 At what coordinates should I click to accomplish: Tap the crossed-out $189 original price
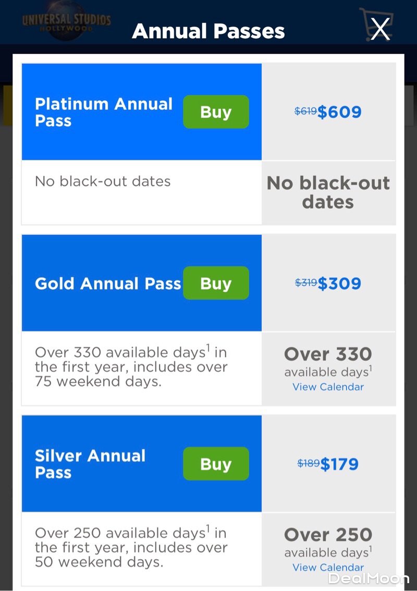coord(308,463)
